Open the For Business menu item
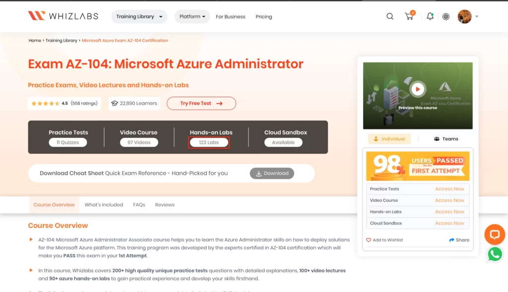Screen dimensions: 508x292 pyautogui.click(x=230, y=16)
